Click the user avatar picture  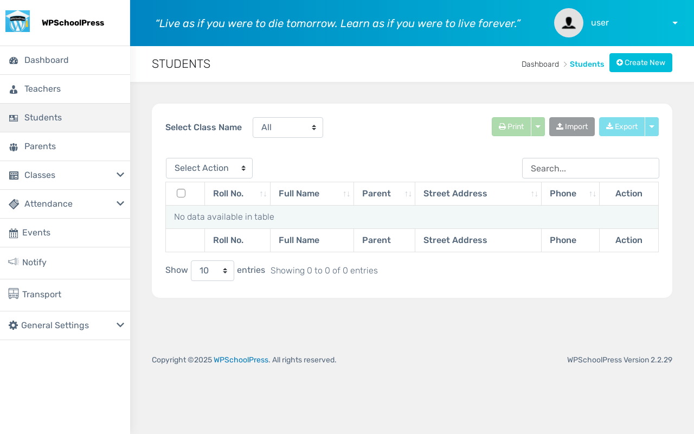pyautogui.click(x=568, y=23)
